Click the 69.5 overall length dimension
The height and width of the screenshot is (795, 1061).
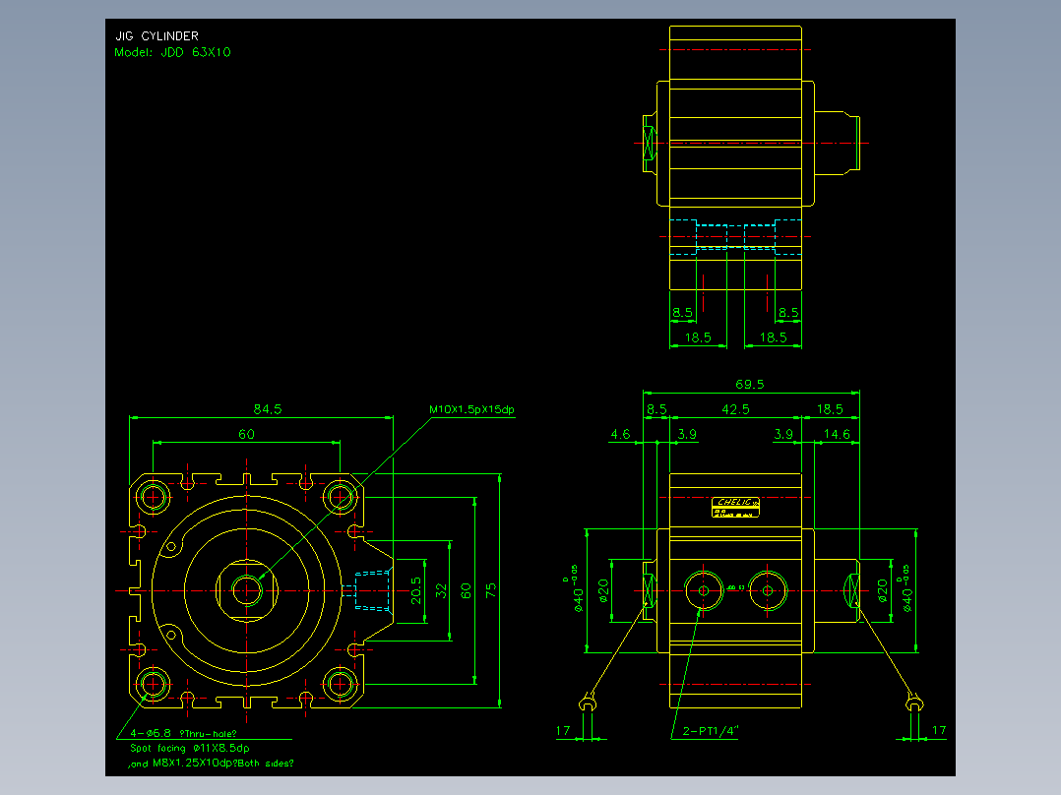click(x=750, y=384)
